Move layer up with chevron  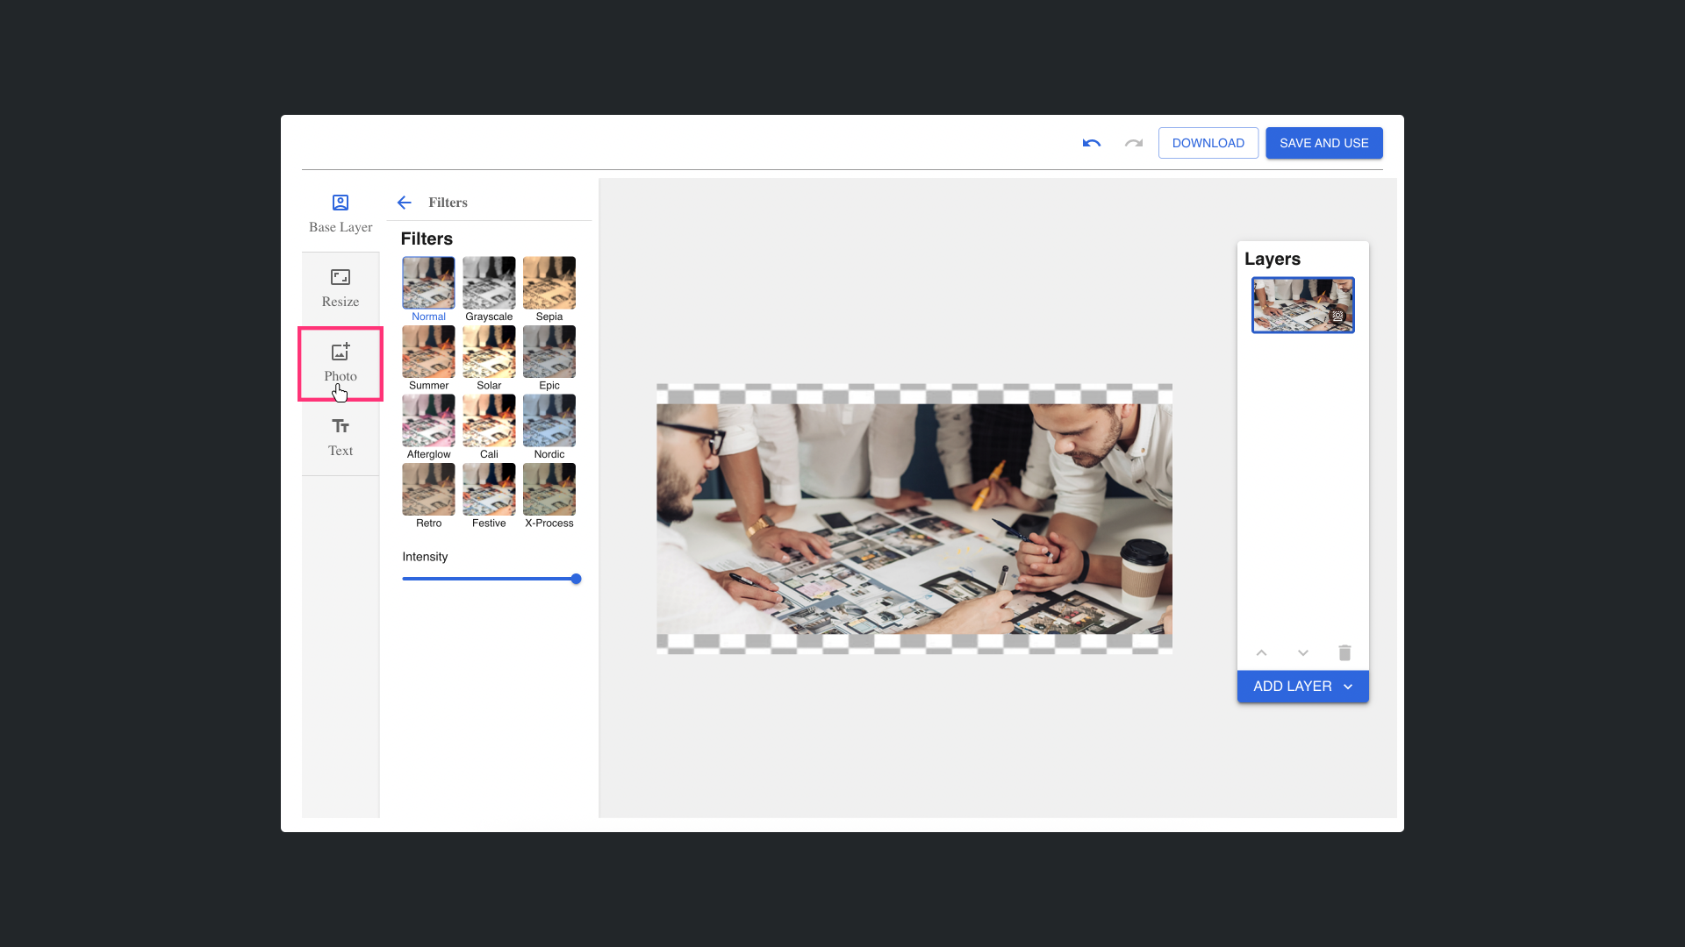click(x=1261, y=652)
